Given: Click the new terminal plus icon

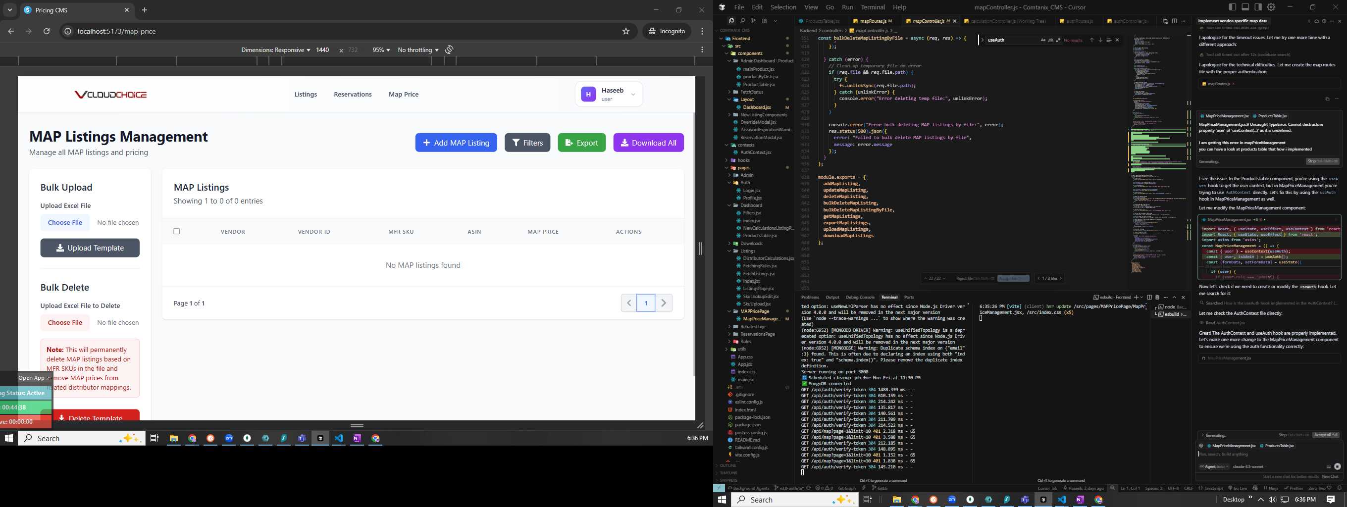Looking at the screenshot, I should pos(1135,298).
